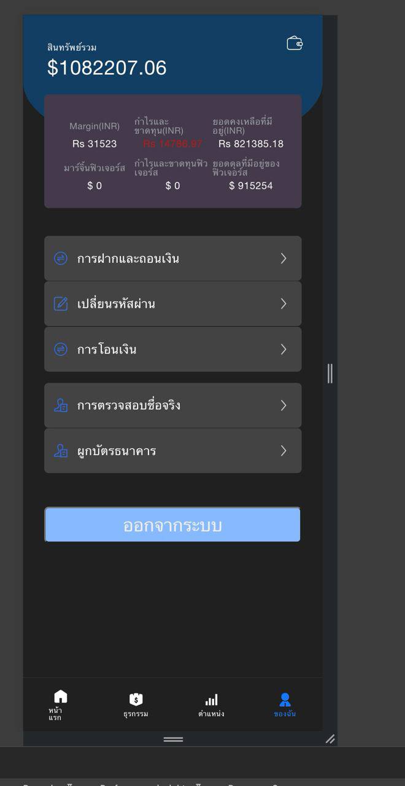405x786 pixels.
Task: Click the ID badge icon for การตรวจสอบชื่อจริง
Action: (x=60, y=405)
